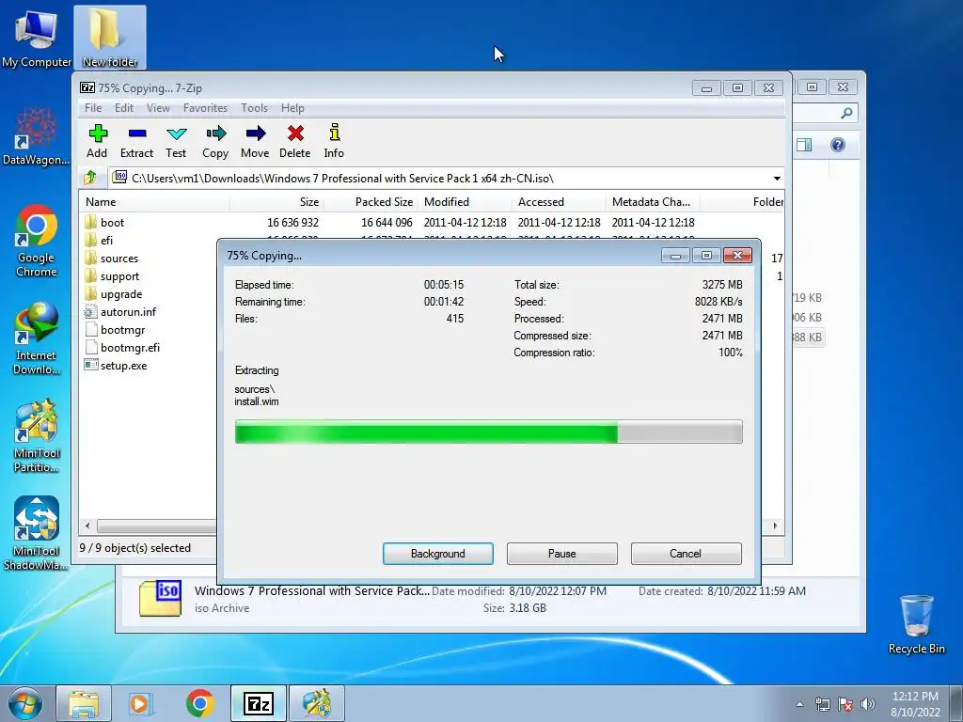Sort by the Accessed column header
The image size is (963, 722).
[x=559, y=202]
